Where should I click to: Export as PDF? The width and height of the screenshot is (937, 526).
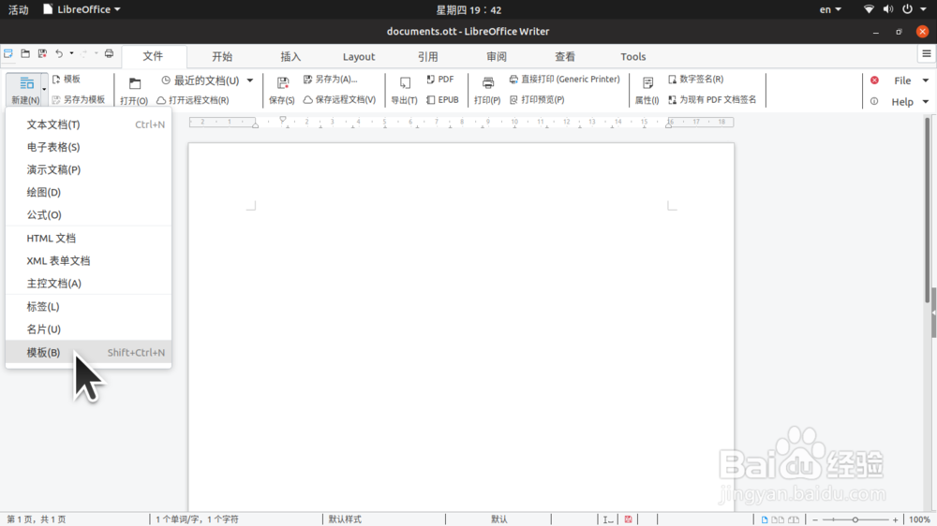[x=440, y=79]
